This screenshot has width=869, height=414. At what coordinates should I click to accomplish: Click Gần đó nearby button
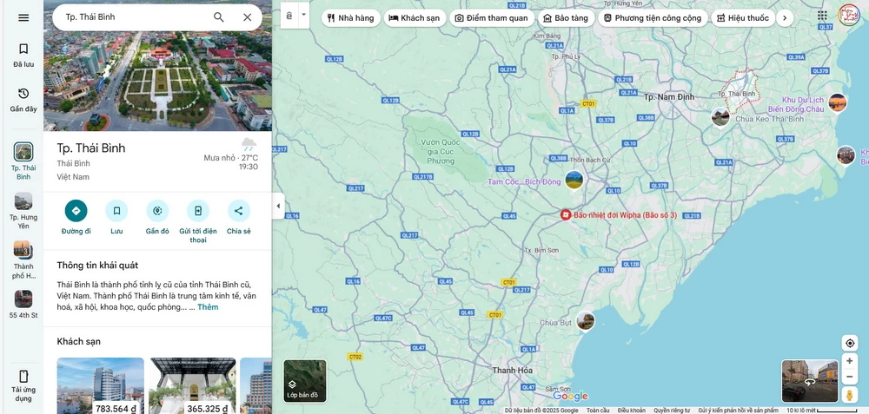tap(157, 211)
